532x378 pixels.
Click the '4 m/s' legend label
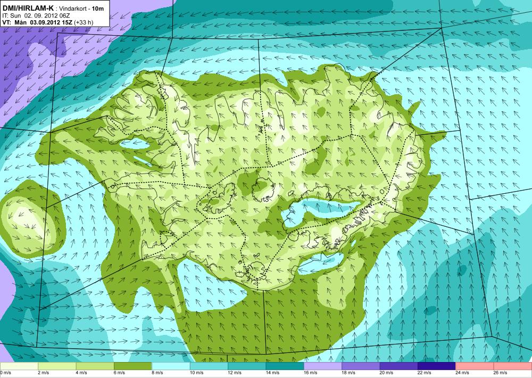click(x=81, y=373)
